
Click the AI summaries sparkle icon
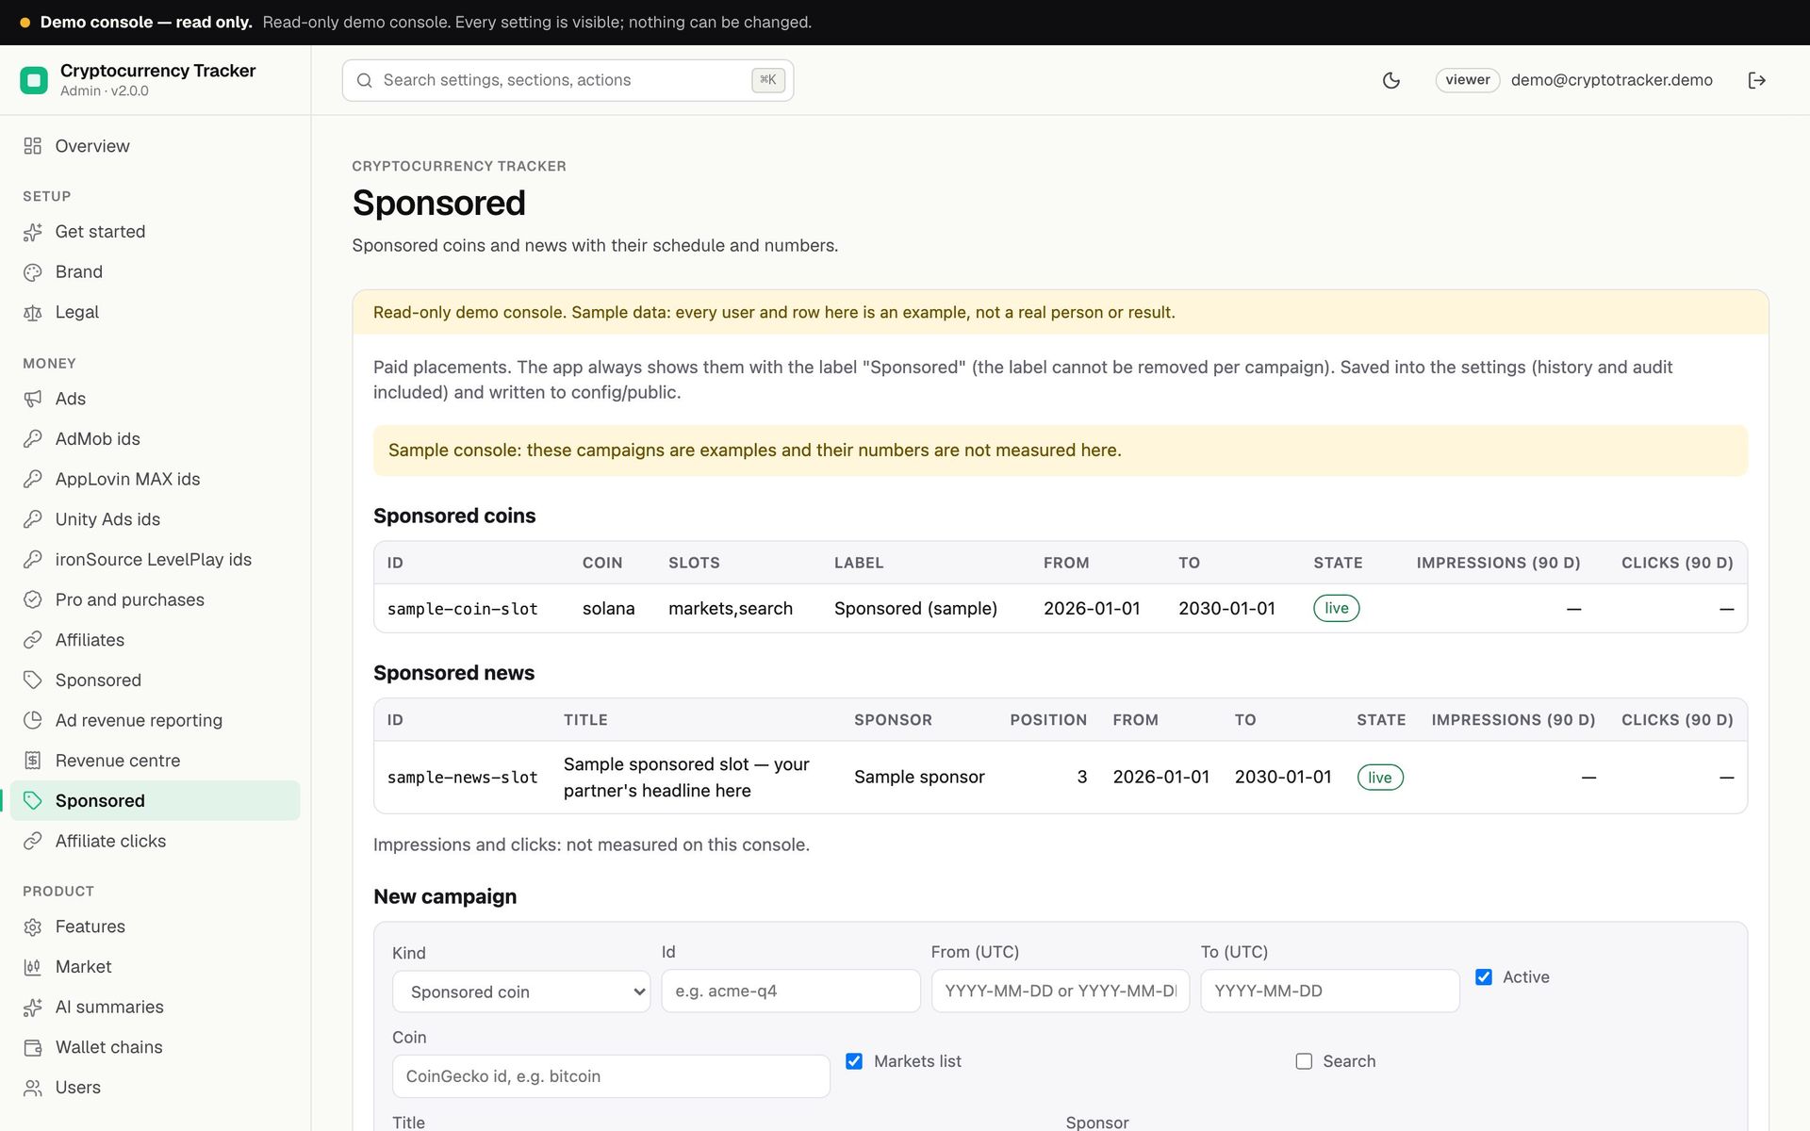(x=33, y=1008)
